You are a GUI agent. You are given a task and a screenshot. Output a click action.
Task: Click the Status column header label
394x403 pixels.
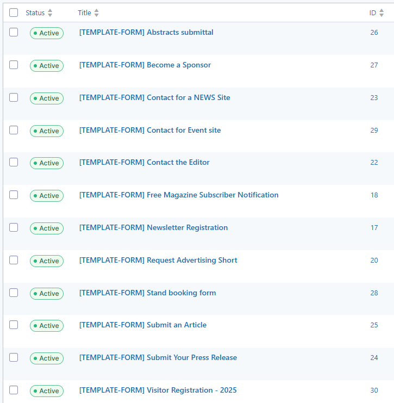click(35, 13)
